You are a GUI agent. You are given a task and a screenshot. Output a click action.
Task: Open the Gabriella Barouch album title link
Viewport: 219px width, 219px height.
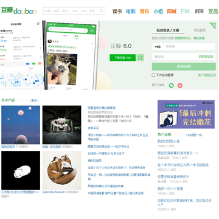(x=54, y=192)
